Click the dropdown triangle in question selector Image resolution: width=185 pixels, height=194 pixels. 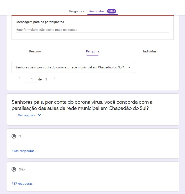click(129, 68)
